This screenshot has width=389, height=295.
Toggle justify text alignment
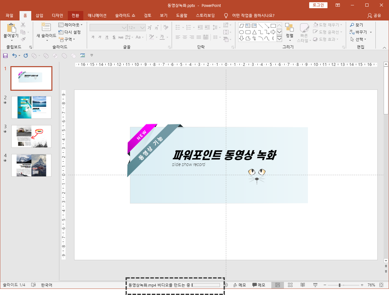point(199,37)
